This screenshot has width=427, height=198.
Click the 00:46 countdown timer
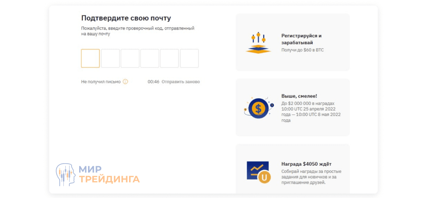coord(153,82)
